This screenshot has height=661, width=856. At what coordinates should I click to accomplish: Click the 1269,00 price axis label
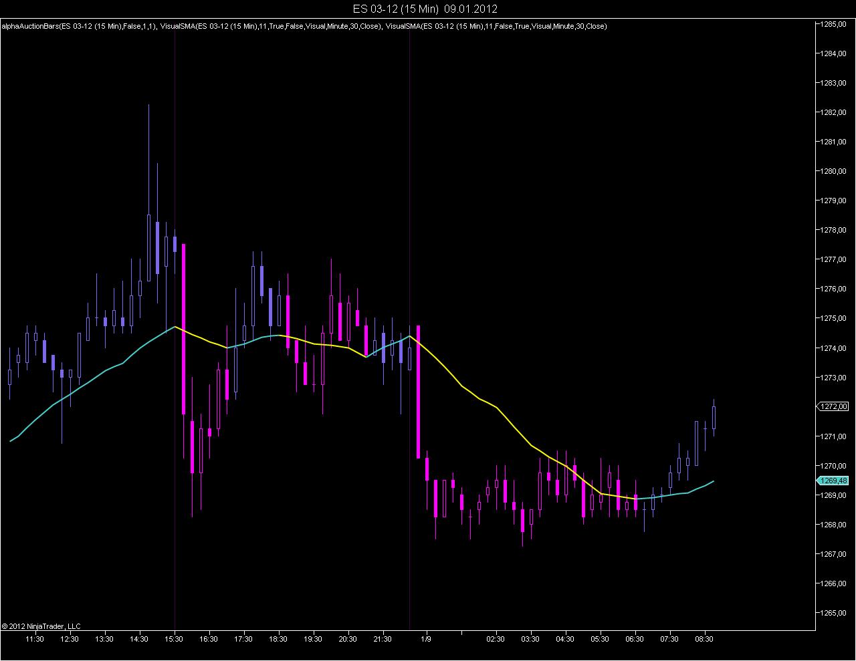coord(835,495)
